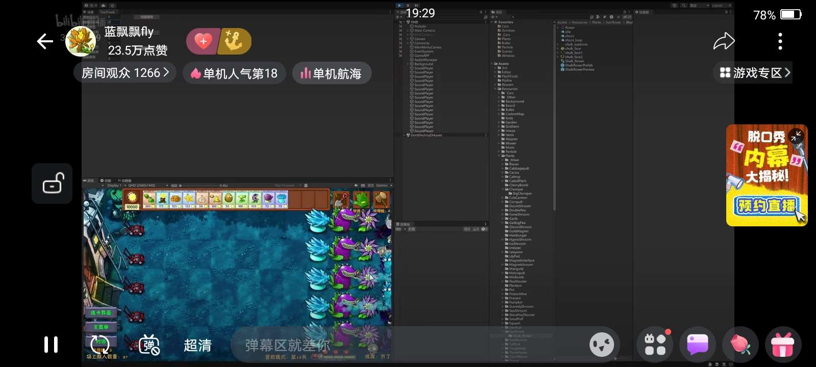The width and height of the screenshot is (816, 367).
Task: Toggle the Game view mute audio icon
Action: click(355, 186)
